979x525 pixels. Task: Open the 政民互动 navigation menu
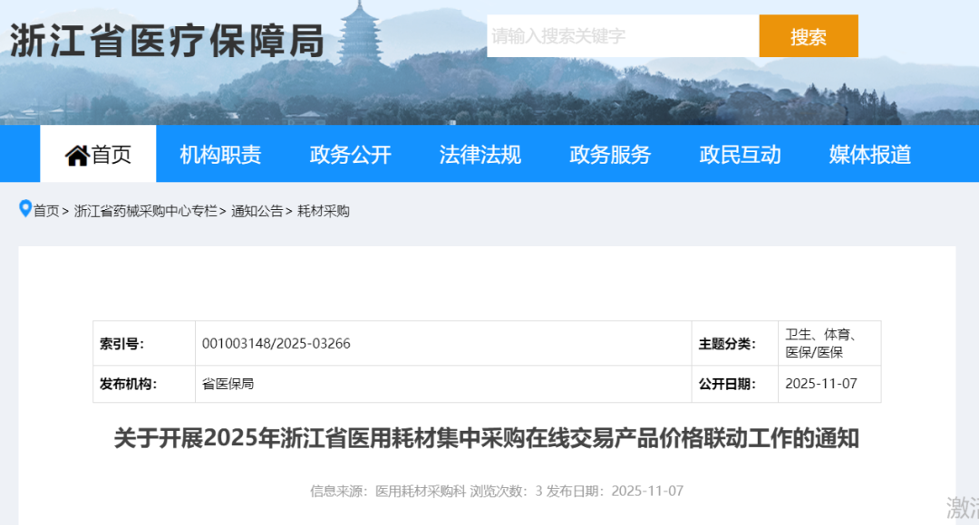coord(740,154)
